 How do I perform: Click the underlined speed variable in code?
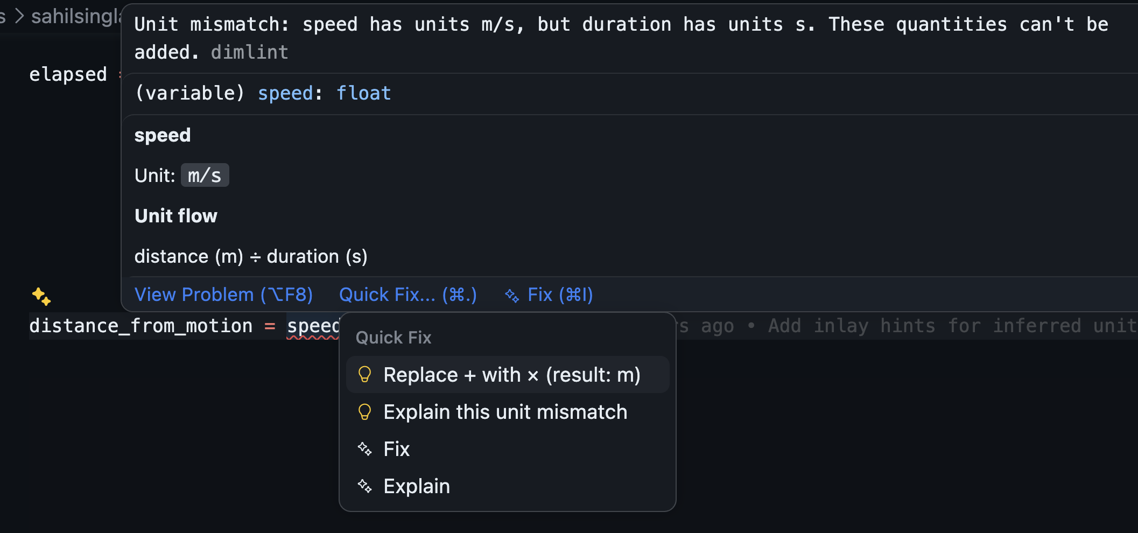pyautogui.click(x=313, y=326)
